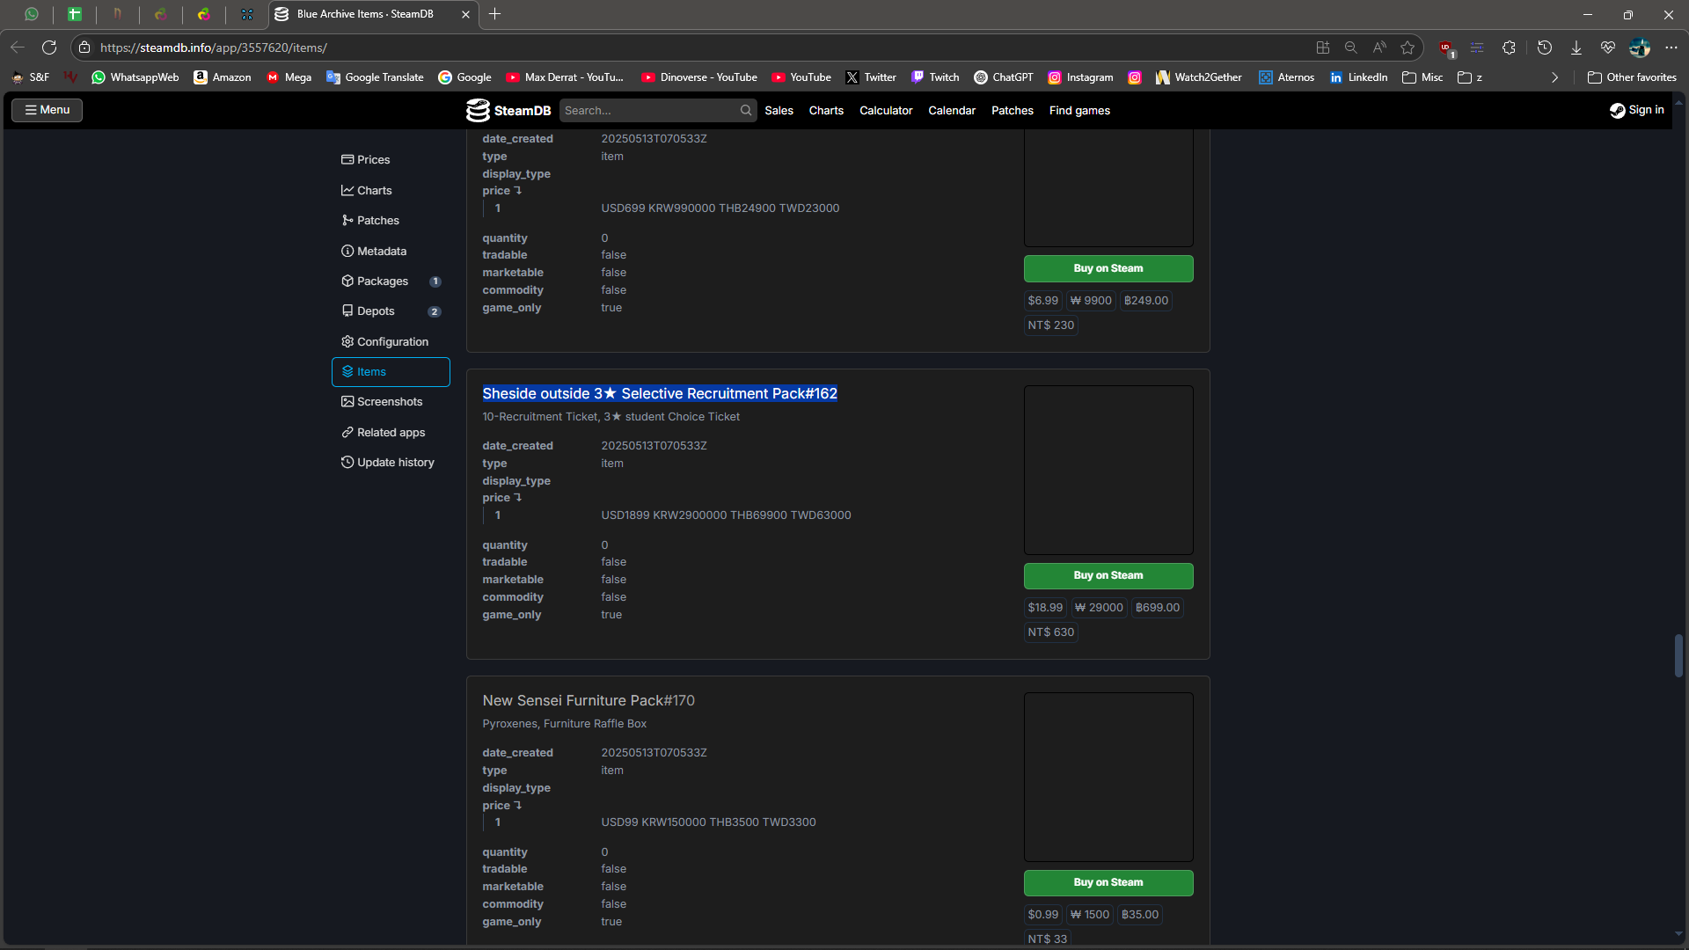Viewport: 1689px width, 950px height.
Task: Click the Sheside outside pack image placeholder
Action: click(1108, 470)
